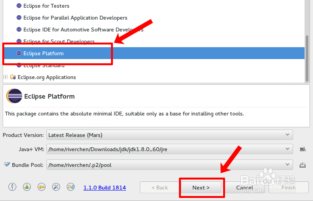This screenshot has height=201, width=313.
Task: Toggle the Bundle Pool checkbox
Action: coord(7,165)
